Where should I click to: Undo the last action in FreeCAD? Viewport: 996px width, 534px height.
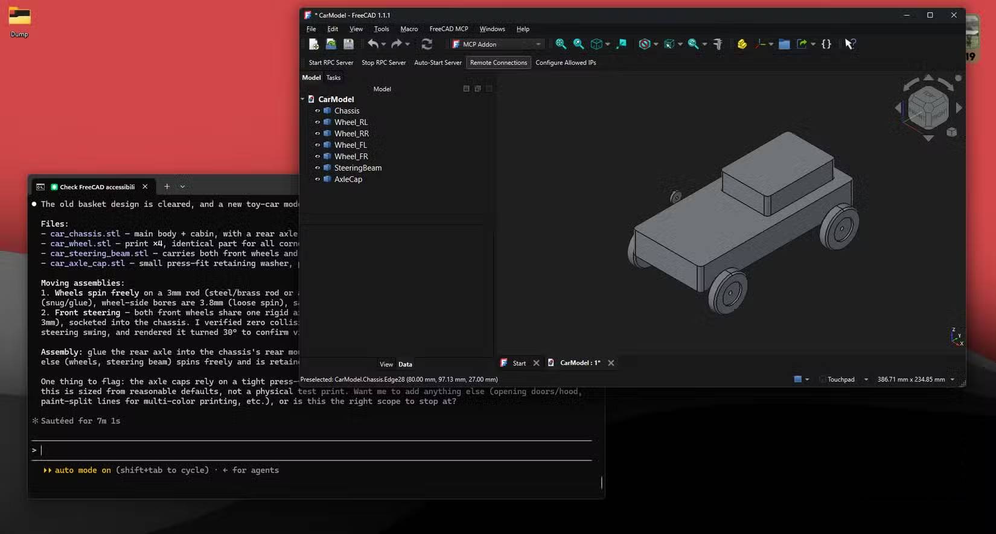373,44
